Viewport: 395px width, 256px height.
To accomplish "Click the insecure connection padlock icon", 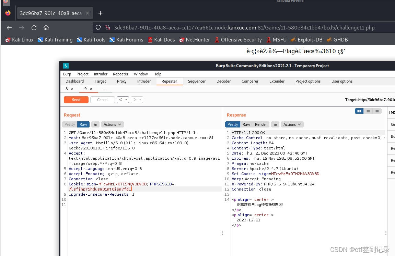I will 107,28.
